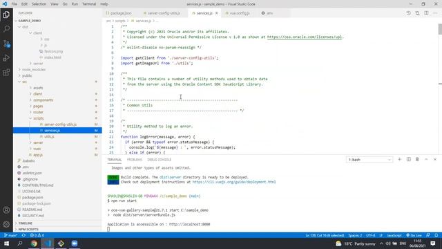442x249 pixels.
Task: Click Go Live in the status bar
Action: [414, 235]
